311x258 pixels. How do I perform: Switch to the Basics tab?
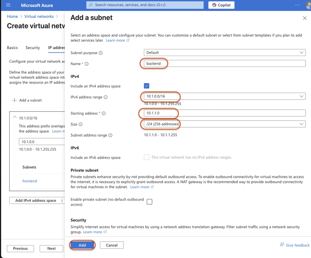coord(12,47)
